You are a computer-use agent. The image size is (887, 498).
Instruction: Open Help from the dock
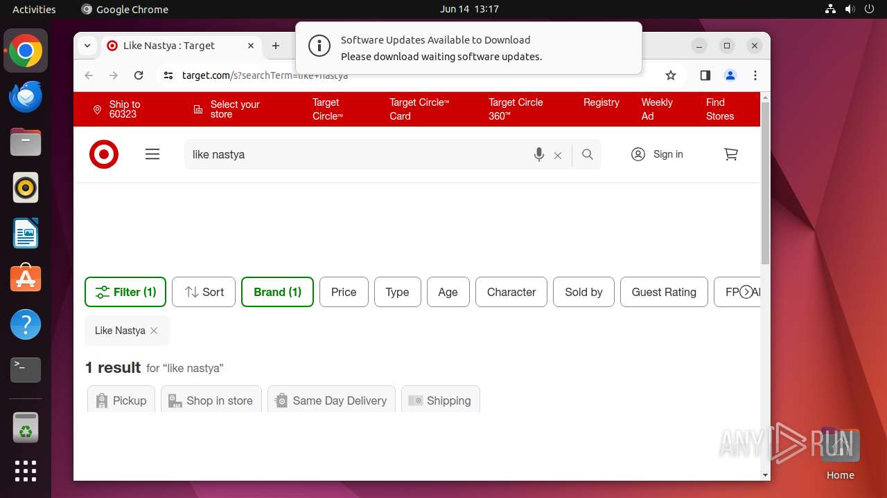tap(26, 324)
